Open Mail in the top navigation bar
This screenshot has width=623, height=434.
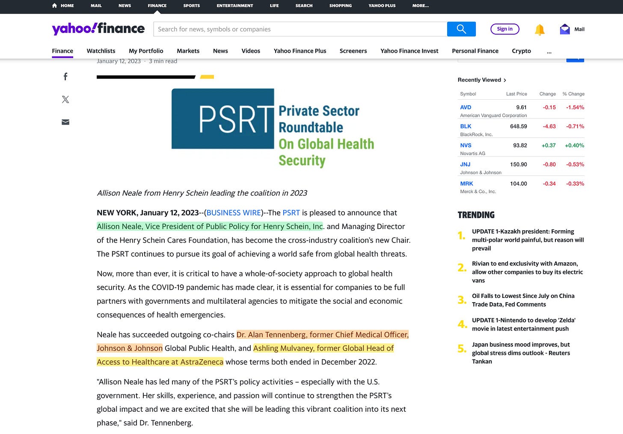click(96, 6)
